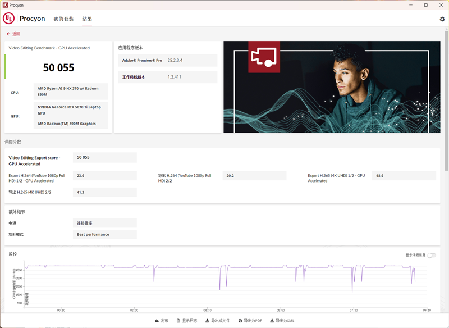Click the 返回 back link

[x=16, y=34]
